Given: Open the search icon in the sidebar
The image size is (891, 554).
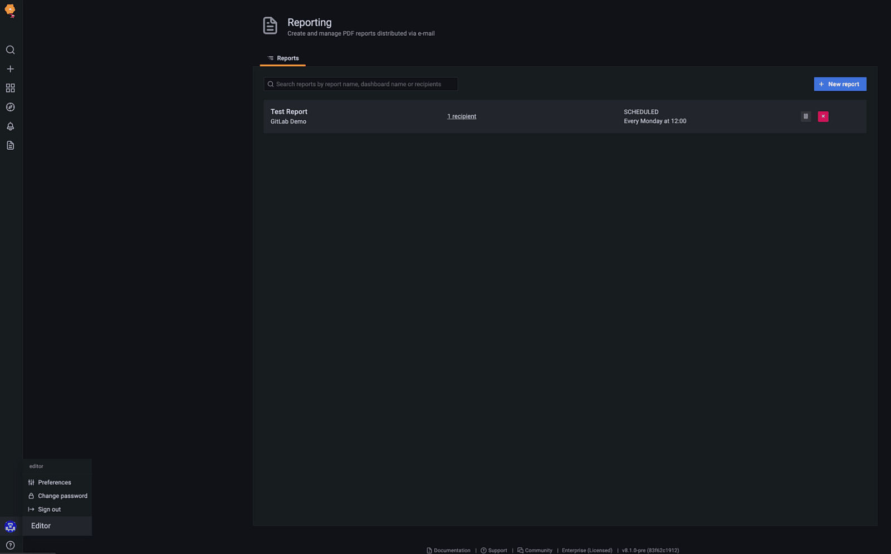Looking at the screenshot, I should (x=10, y=50).
